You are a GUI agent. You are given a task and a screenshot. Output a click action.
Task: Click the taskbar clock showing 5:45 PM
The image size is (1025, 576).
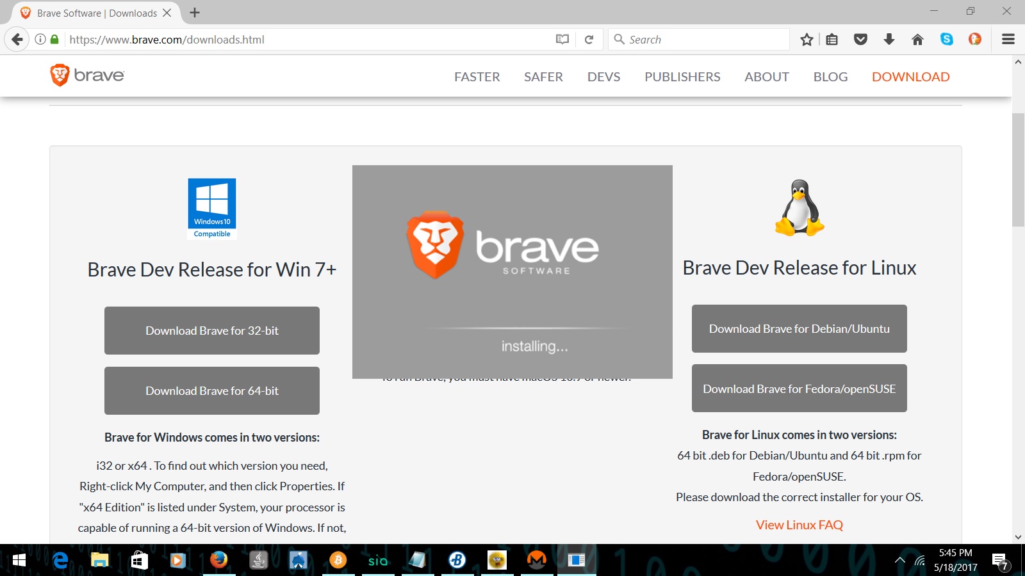pyautogui.click(x=955, y=560)
